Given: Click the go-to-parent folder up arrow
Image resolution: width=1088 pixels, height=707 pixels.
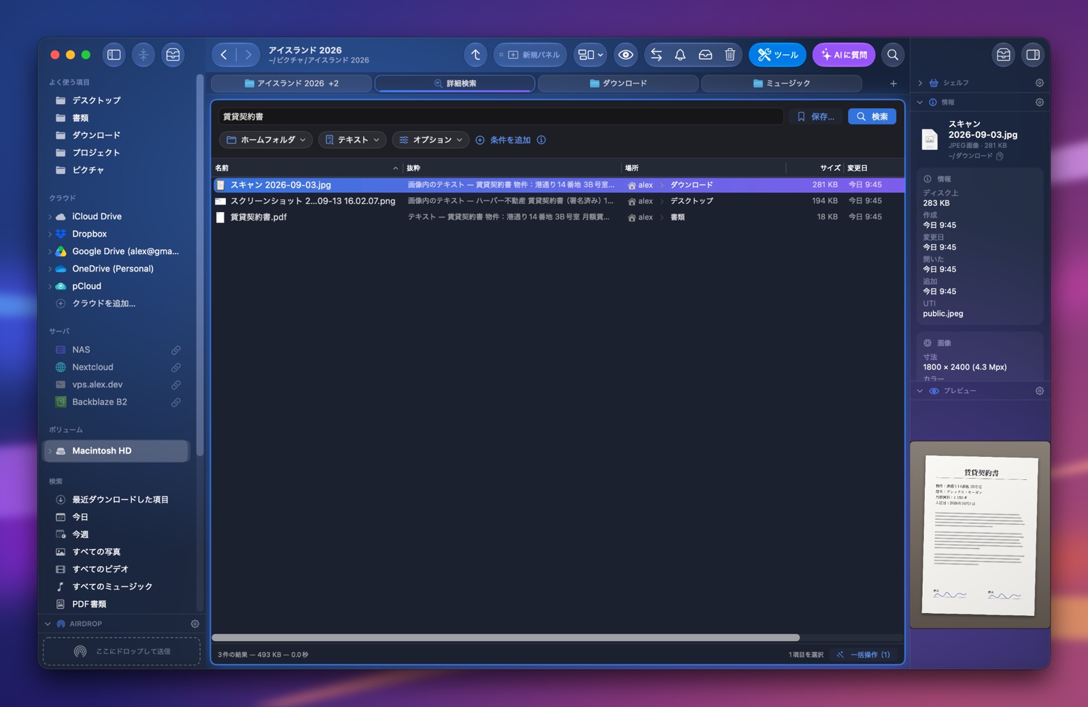Looking at the screenshot, I should click(476, 55).
